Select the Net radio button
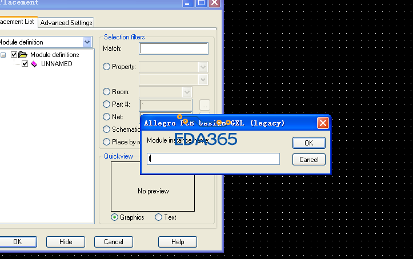413x259 pixels. (x=106, y=116)
